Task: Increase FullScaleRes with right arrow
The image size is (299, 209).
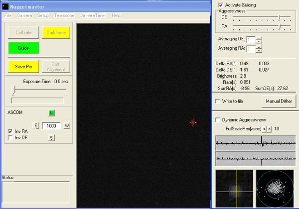Action: (x=270, y=129)
